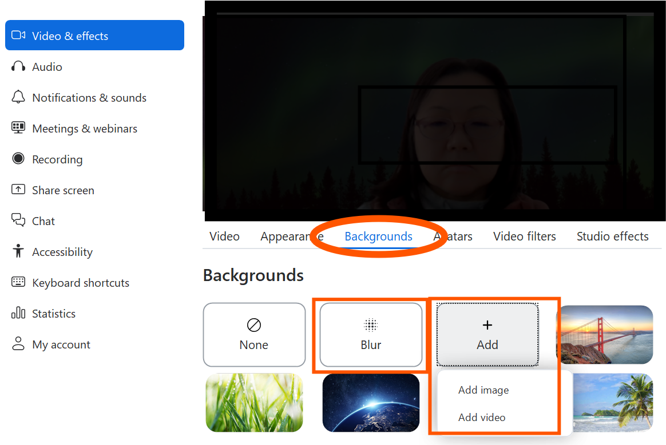Click the camera video preview

(x=434, y=111)
